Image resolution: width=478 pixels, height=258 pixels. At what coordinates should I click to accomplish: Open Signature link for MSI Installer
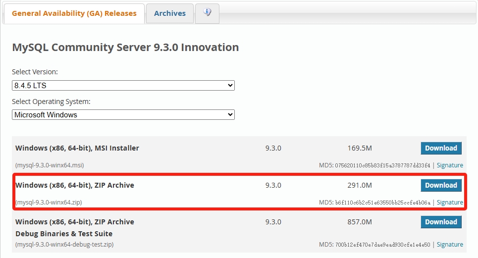(x=450, y=165)
